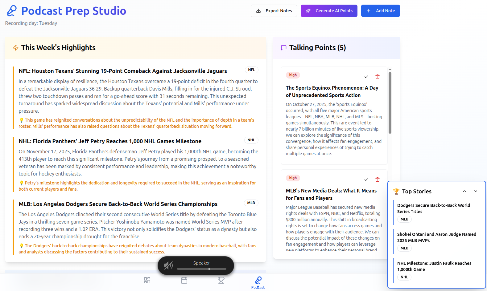The image size is (487, 291).
Task: Open Shohei Ohtani and Aaron Judge MVPs story
Action: 437,237
